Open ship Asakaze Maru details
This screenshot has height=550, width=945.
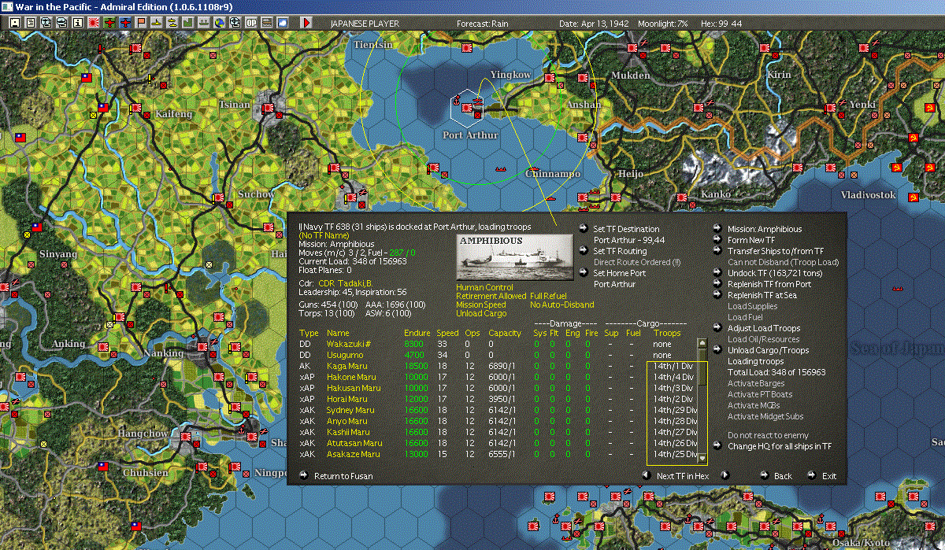tap(354, 454)
